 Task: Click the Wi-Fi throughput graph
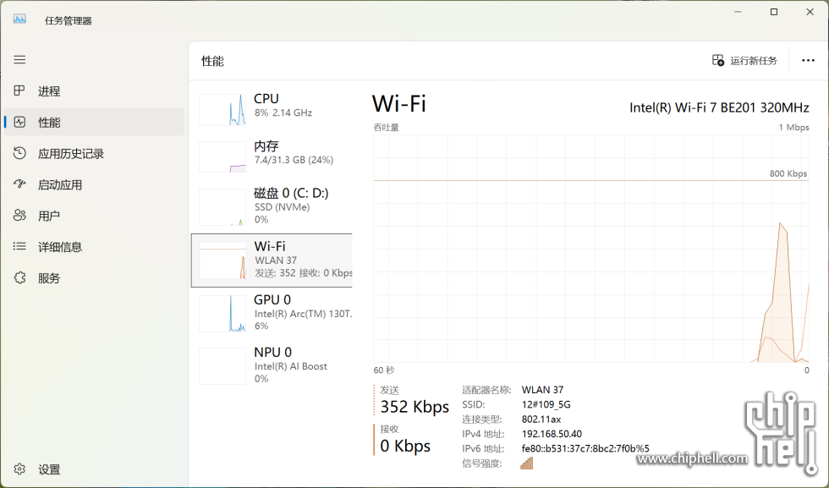pos(591,249)
